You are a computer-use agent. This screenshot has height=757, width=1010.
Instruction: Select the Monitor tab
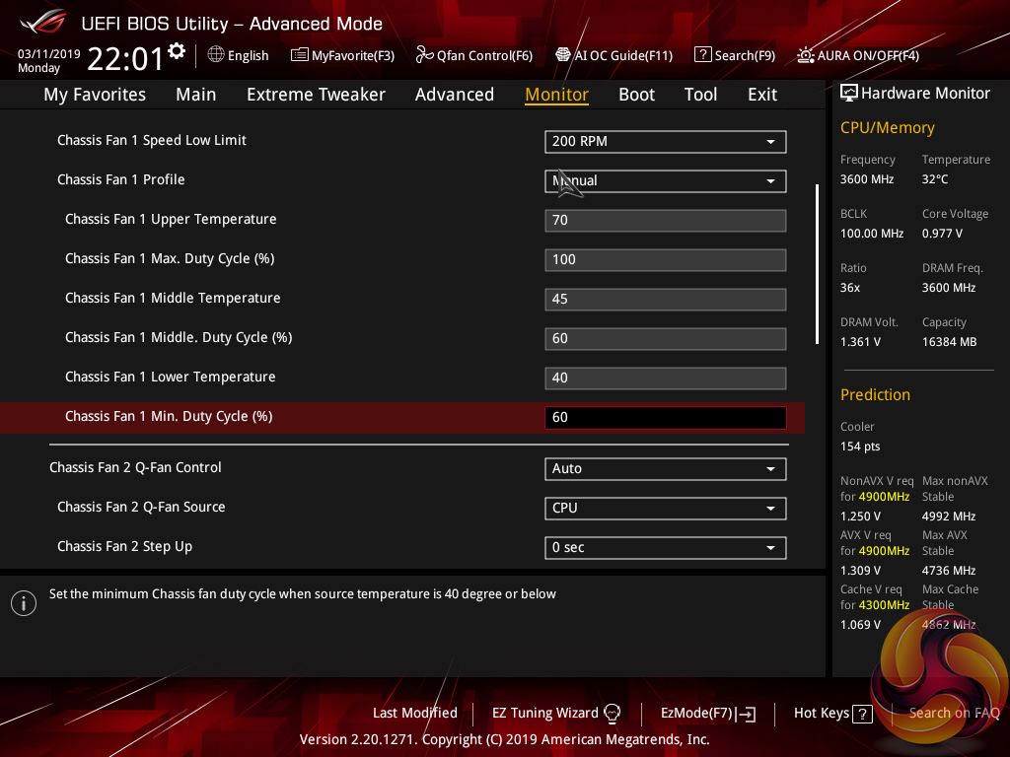[556, 95]
